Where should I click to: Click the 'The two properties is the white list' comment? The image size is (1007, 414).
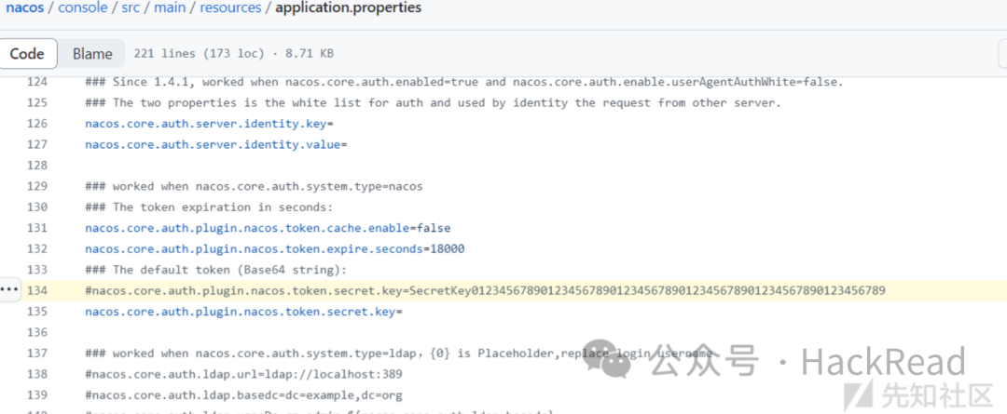433,102
